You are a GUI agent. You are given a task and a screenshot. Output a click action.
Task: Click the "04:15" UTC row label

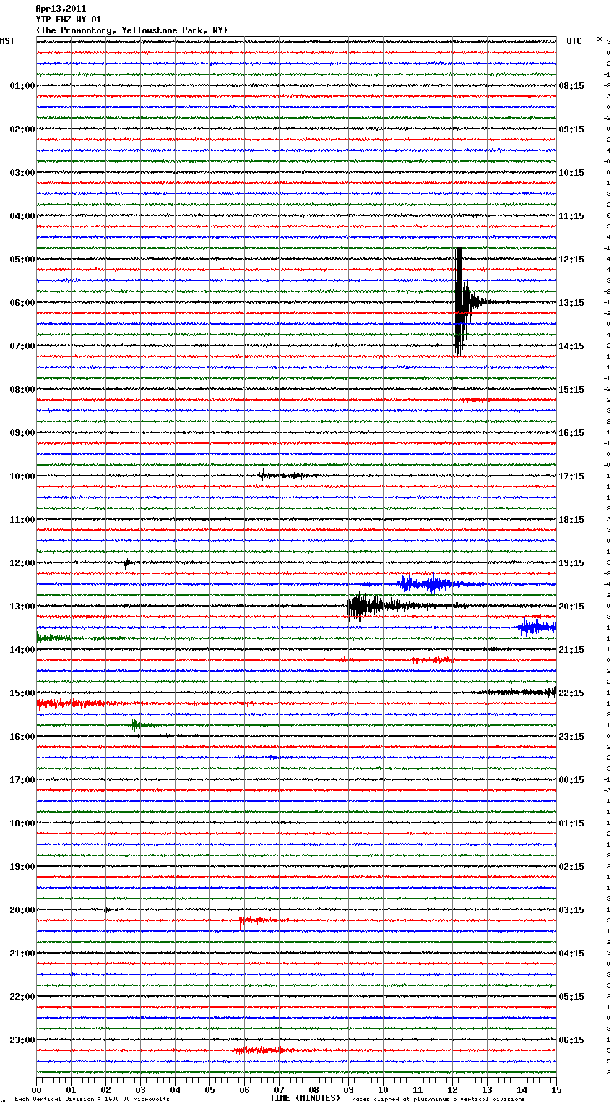(571, 954)
